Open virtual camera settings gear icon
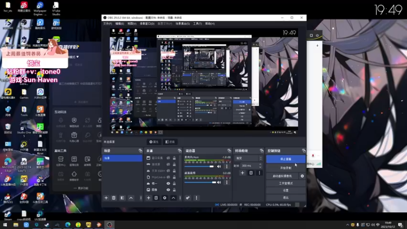Viewport: 407px width, 229px height. point(302,176)
